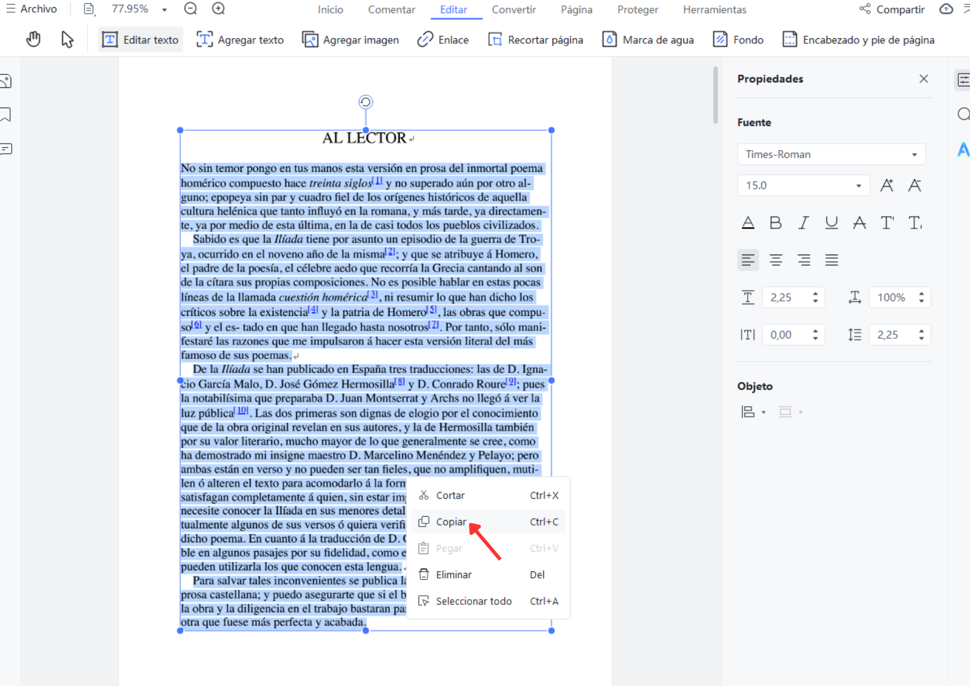Toggle superscript formatting
The height and width of the screenshot is (686, 970).
point(888,223)
